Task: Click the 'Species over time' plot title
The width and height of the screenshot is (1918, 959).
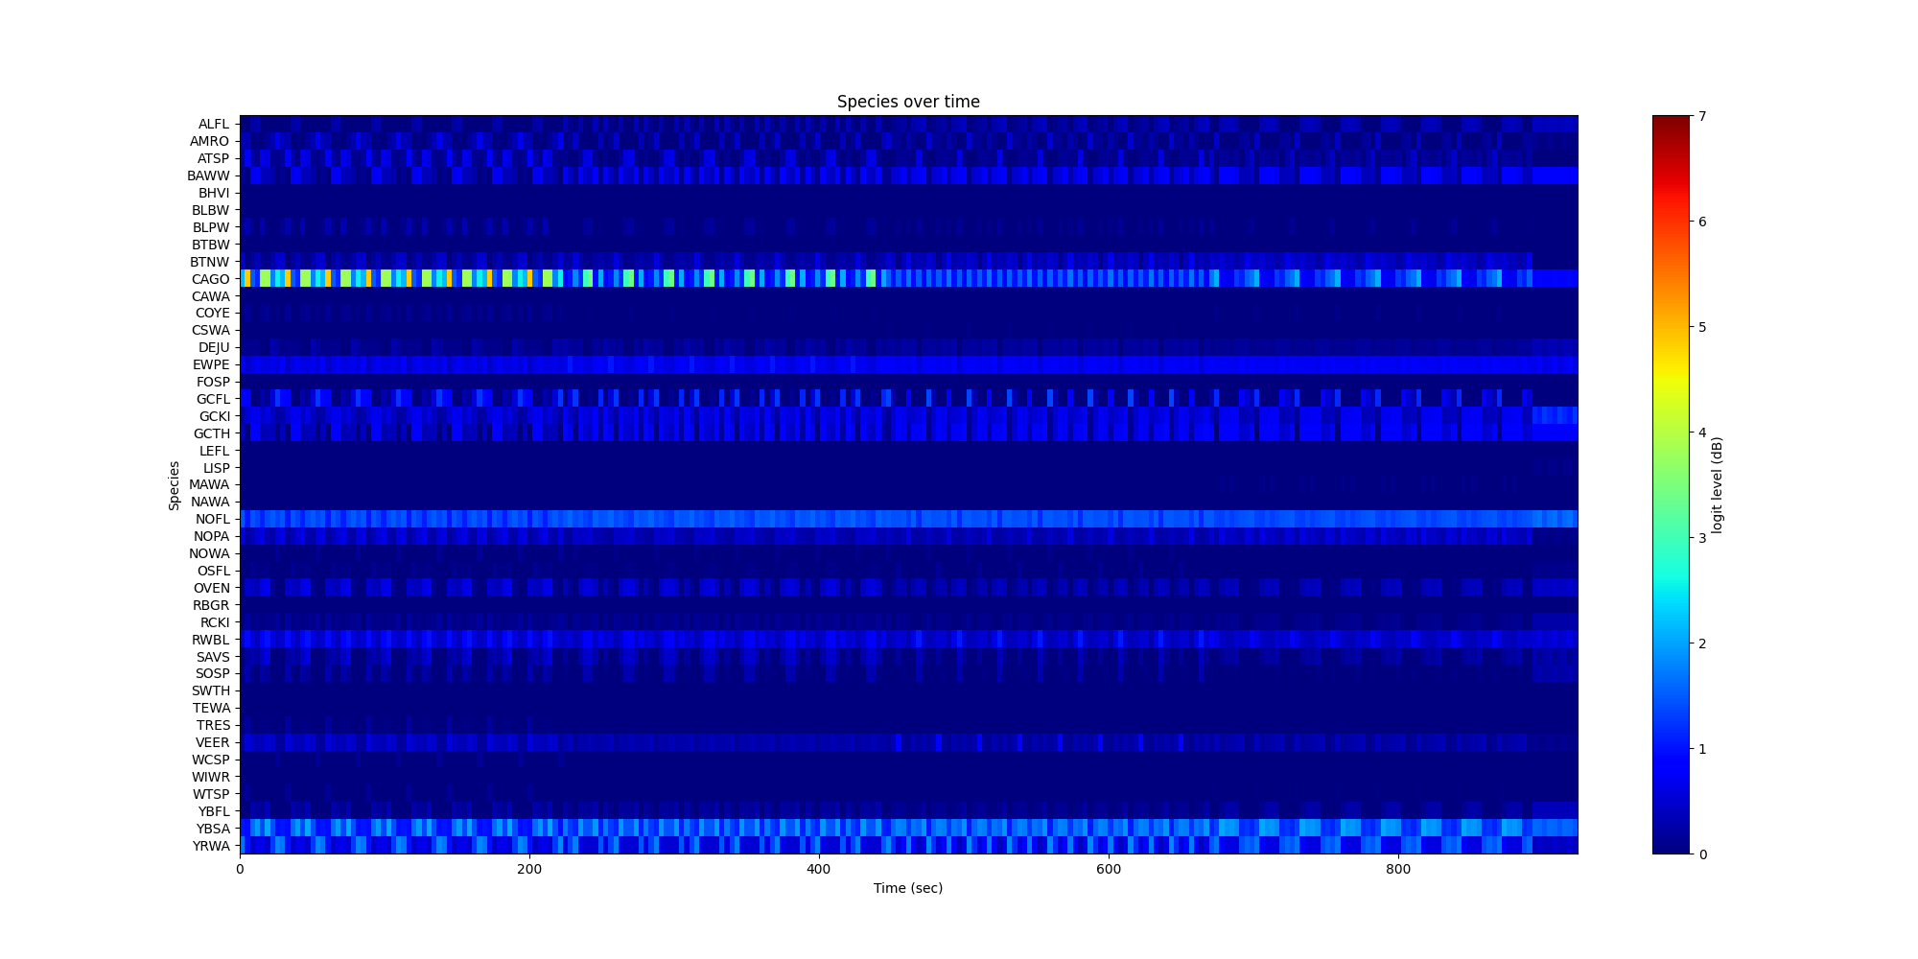Action: pyautogui.click(x=907, y=102)
